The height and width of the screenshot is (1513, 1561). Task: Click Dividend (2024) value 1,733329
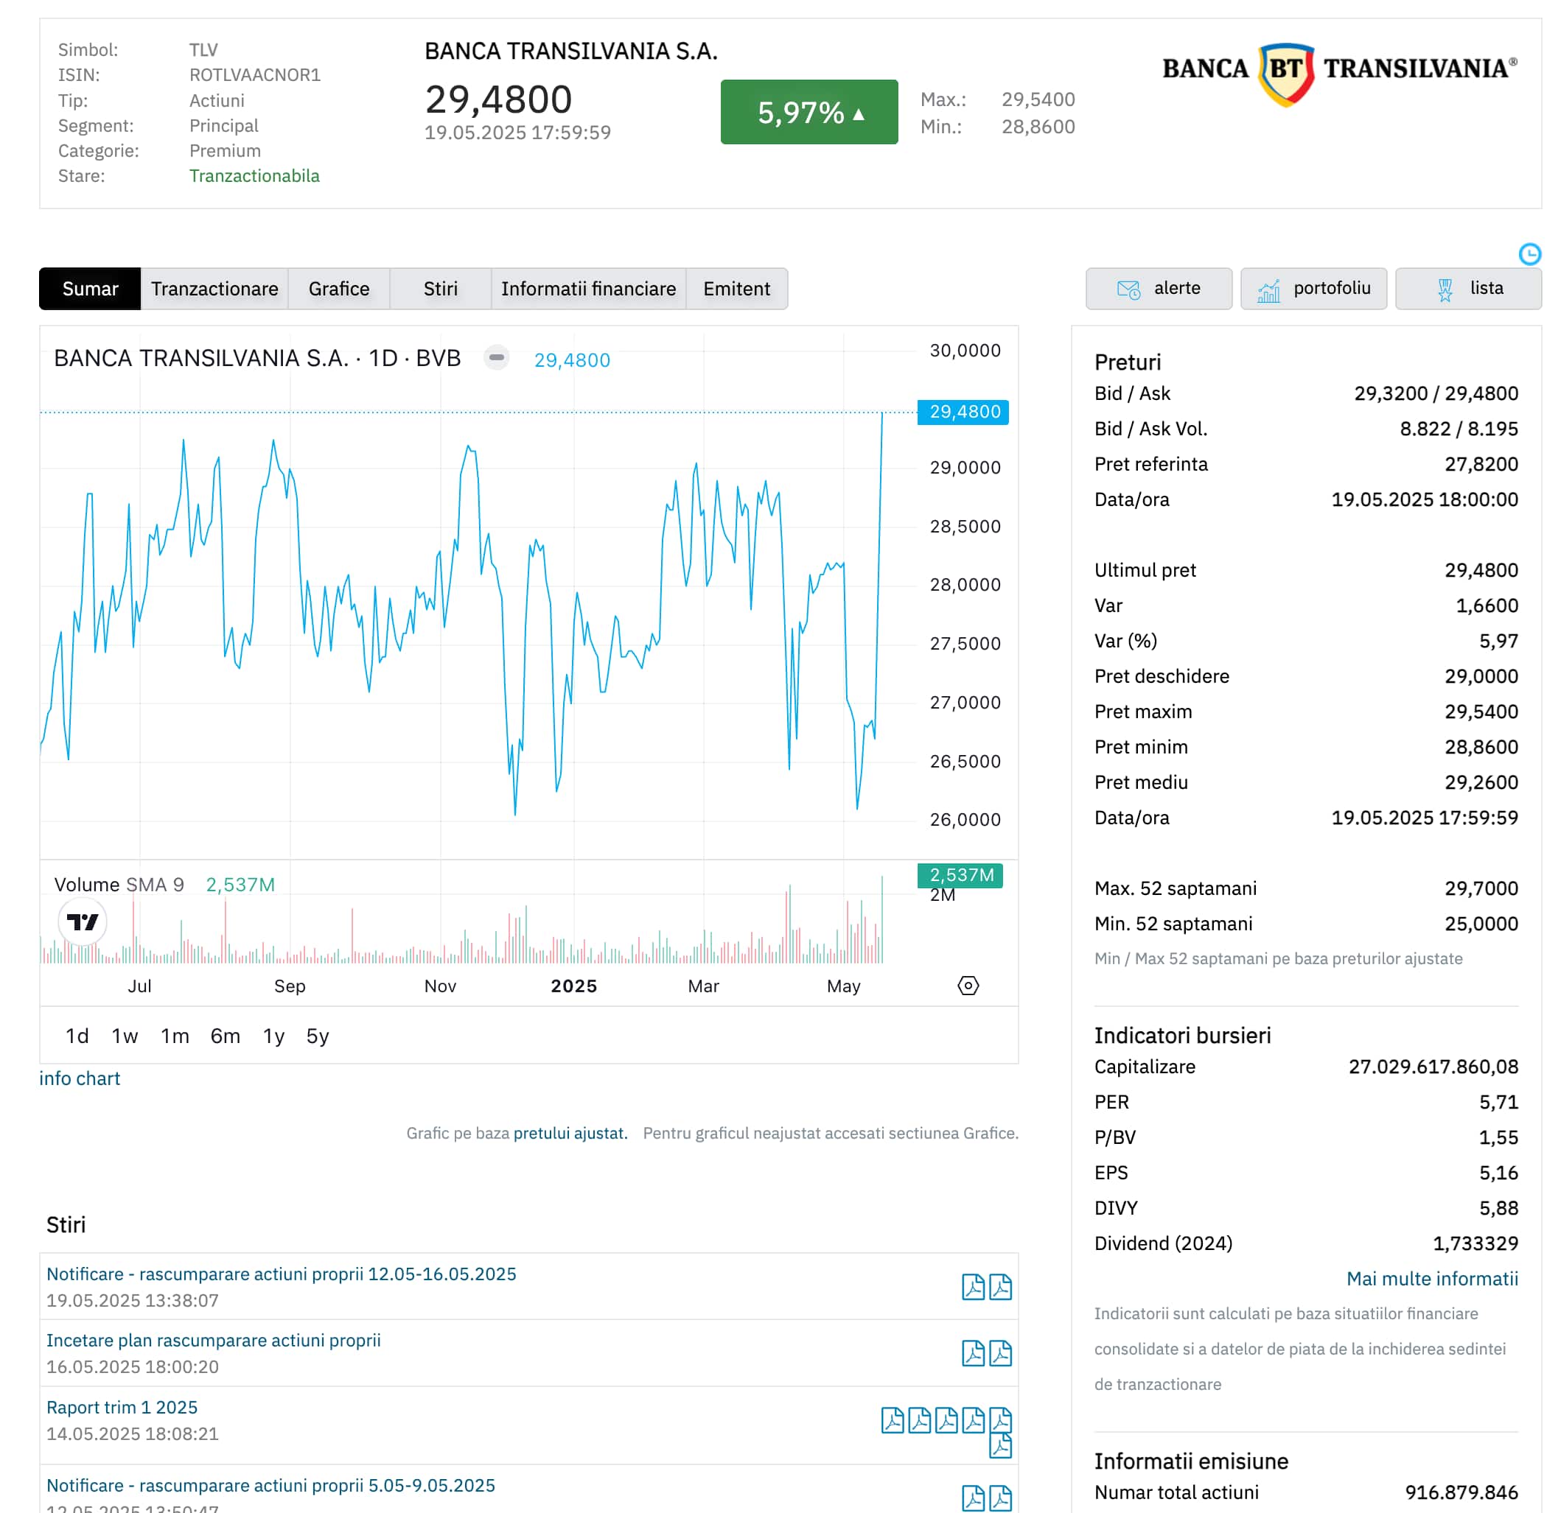click(1475, 1243)
